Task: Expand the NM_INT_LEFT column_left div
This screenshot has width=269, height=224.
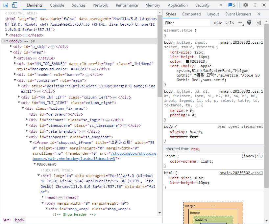Action: point(19,97)
